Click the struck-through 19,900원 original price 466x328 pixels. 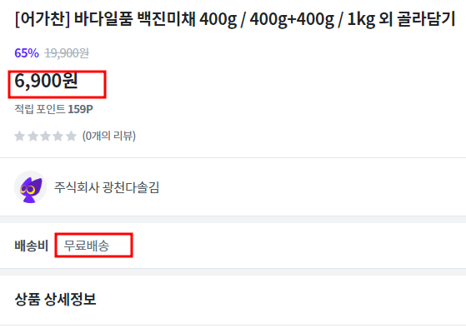coord(67,53)
